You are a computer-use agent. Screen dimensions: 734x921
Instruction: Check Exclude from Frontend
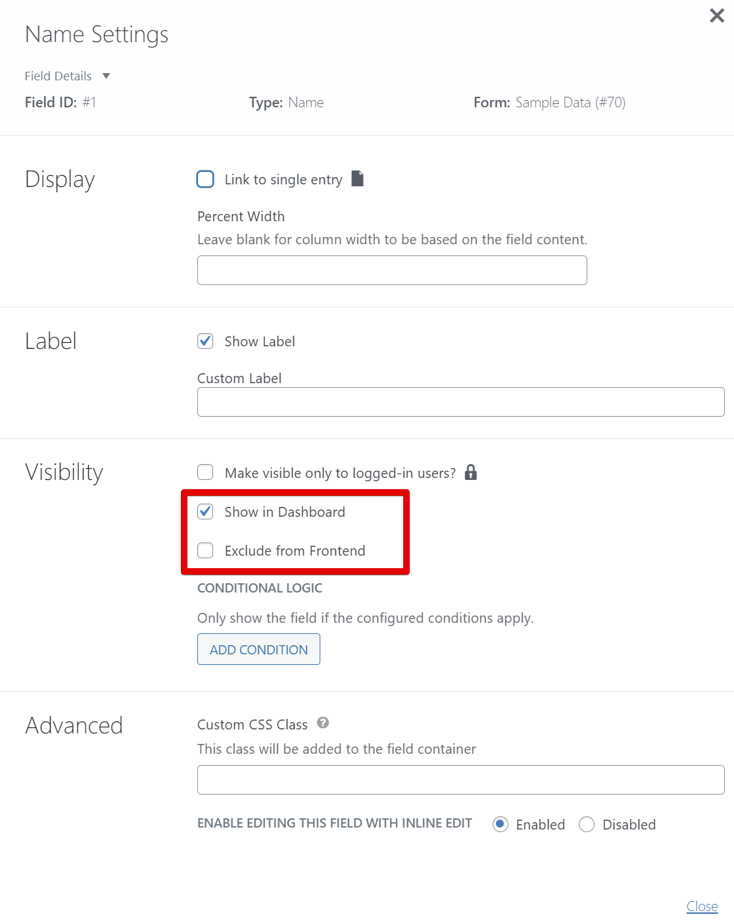pyautogui.click(x=205, y=550)
